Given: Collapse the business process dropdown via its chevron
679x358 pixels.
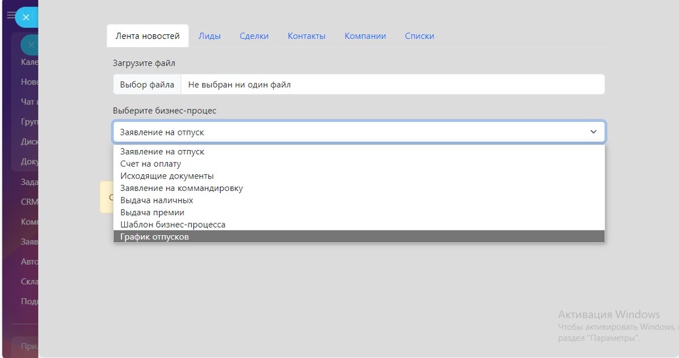Looking at the screenshot, I should (593, 132).
